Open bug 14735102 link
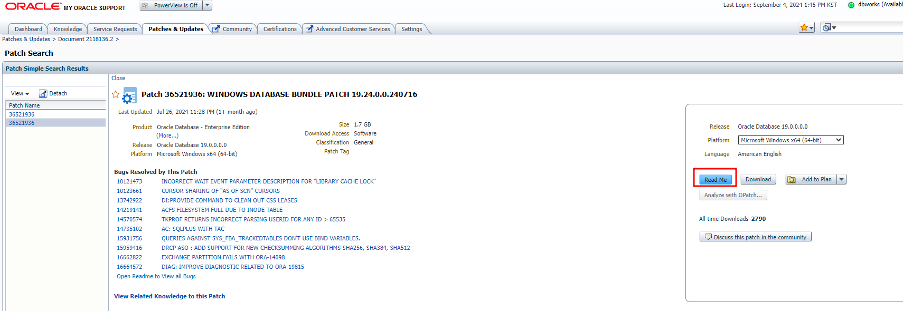Screen dimensions: 903x311 129,229
